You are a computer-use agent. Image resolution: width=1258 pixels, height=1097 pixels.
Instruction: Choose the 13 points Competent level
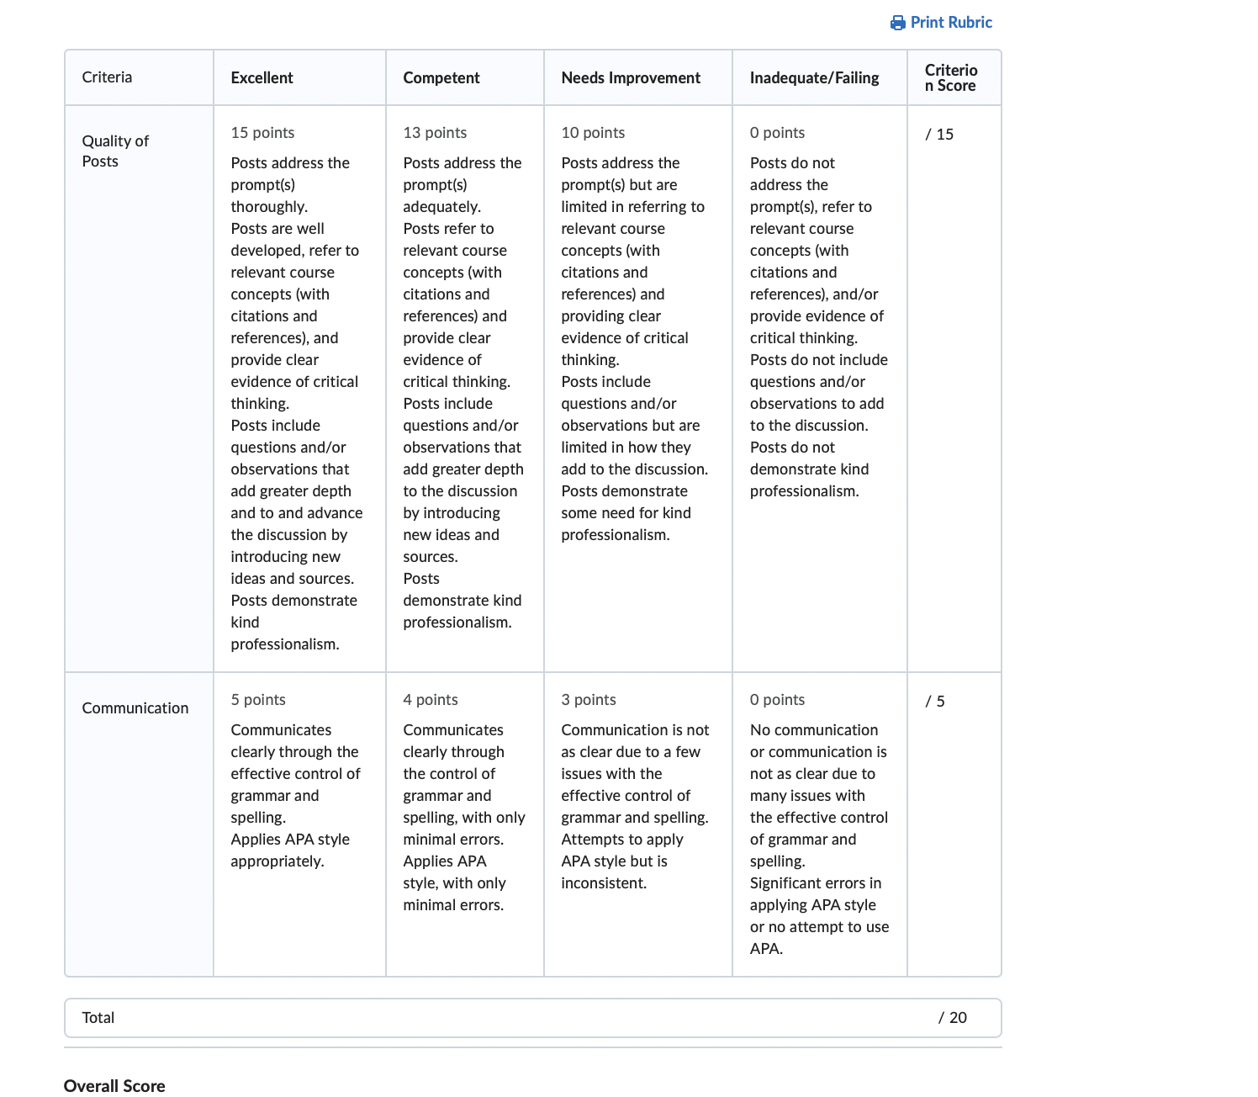point(465,389)
